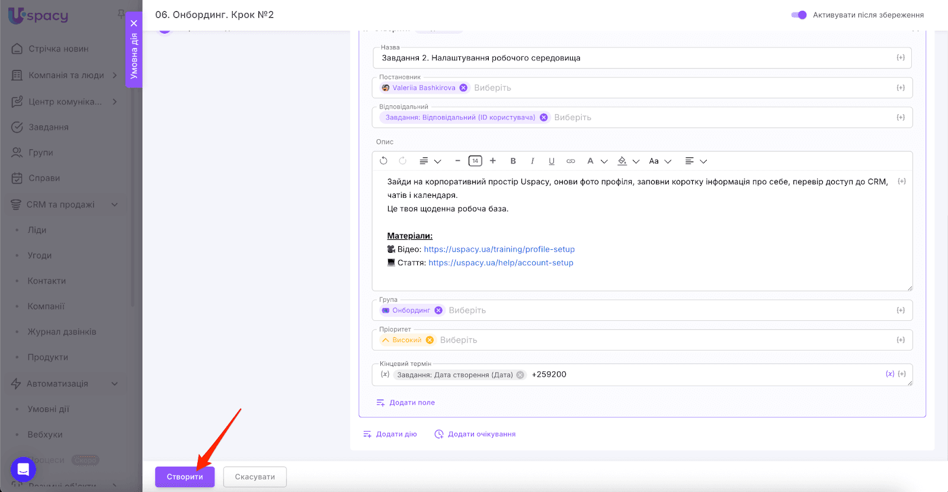Open the chat support bubble icon
Screen dimensions: 948x492
click(x=23, y=470)
